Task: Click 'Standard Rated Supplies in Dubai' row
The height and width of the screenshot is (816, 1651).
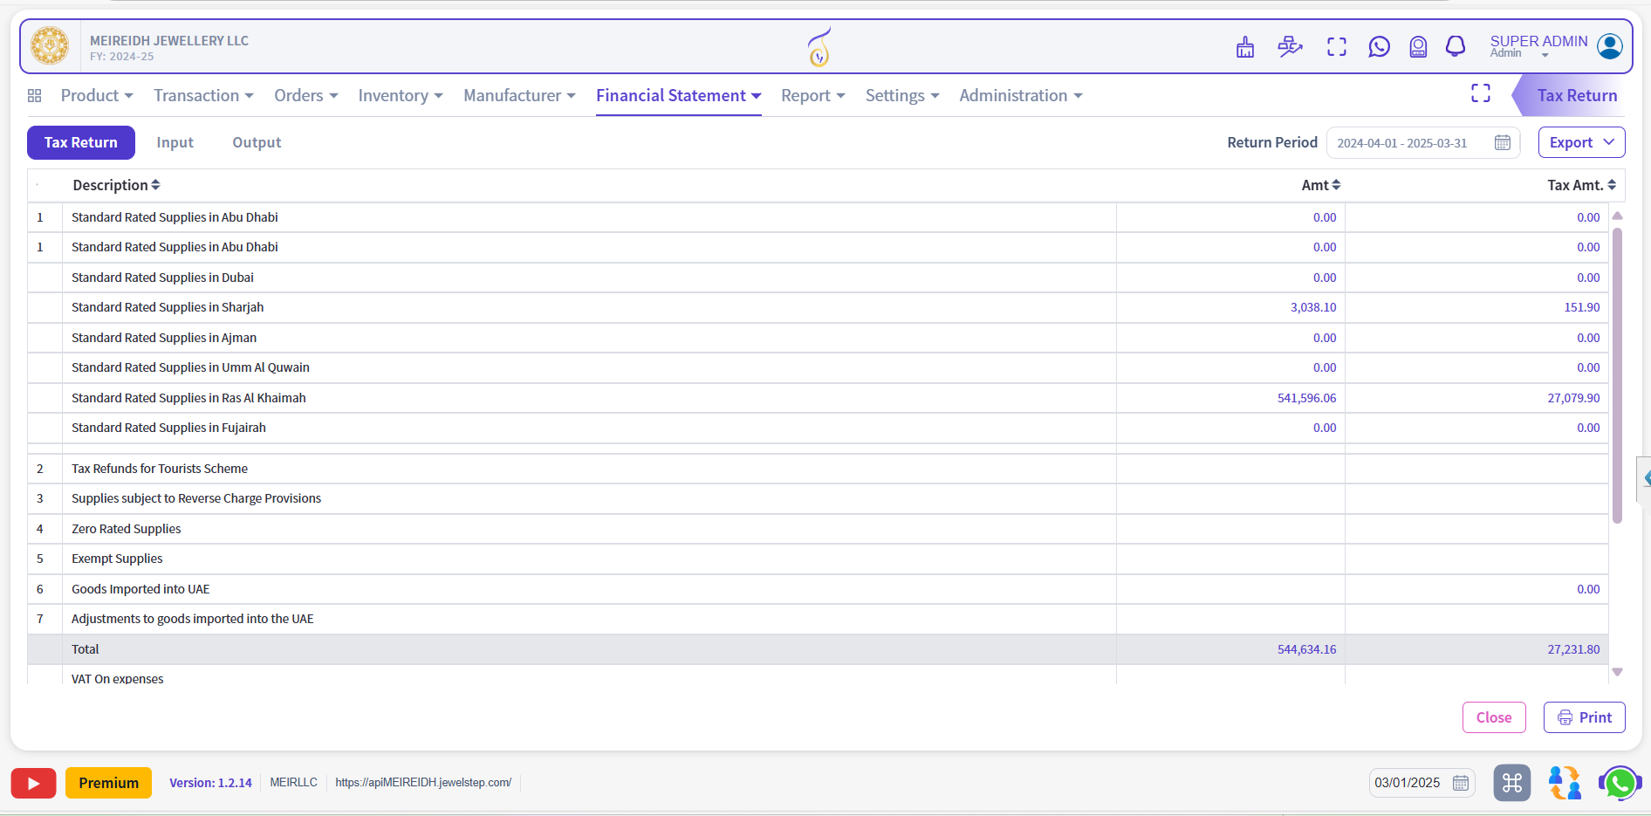Action: pyautogui.click(x=818, y=278)
